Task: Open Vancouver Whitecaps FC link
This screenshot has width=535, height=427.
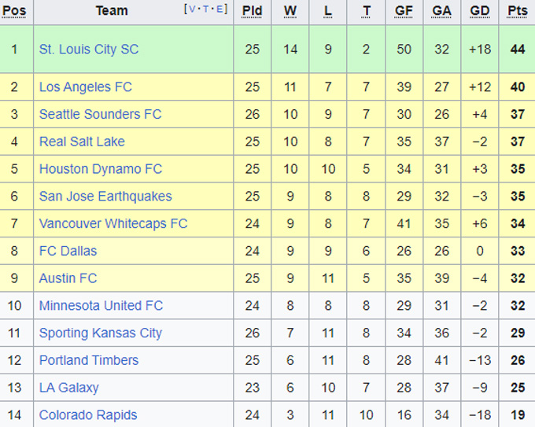Action: pos(113,223)
